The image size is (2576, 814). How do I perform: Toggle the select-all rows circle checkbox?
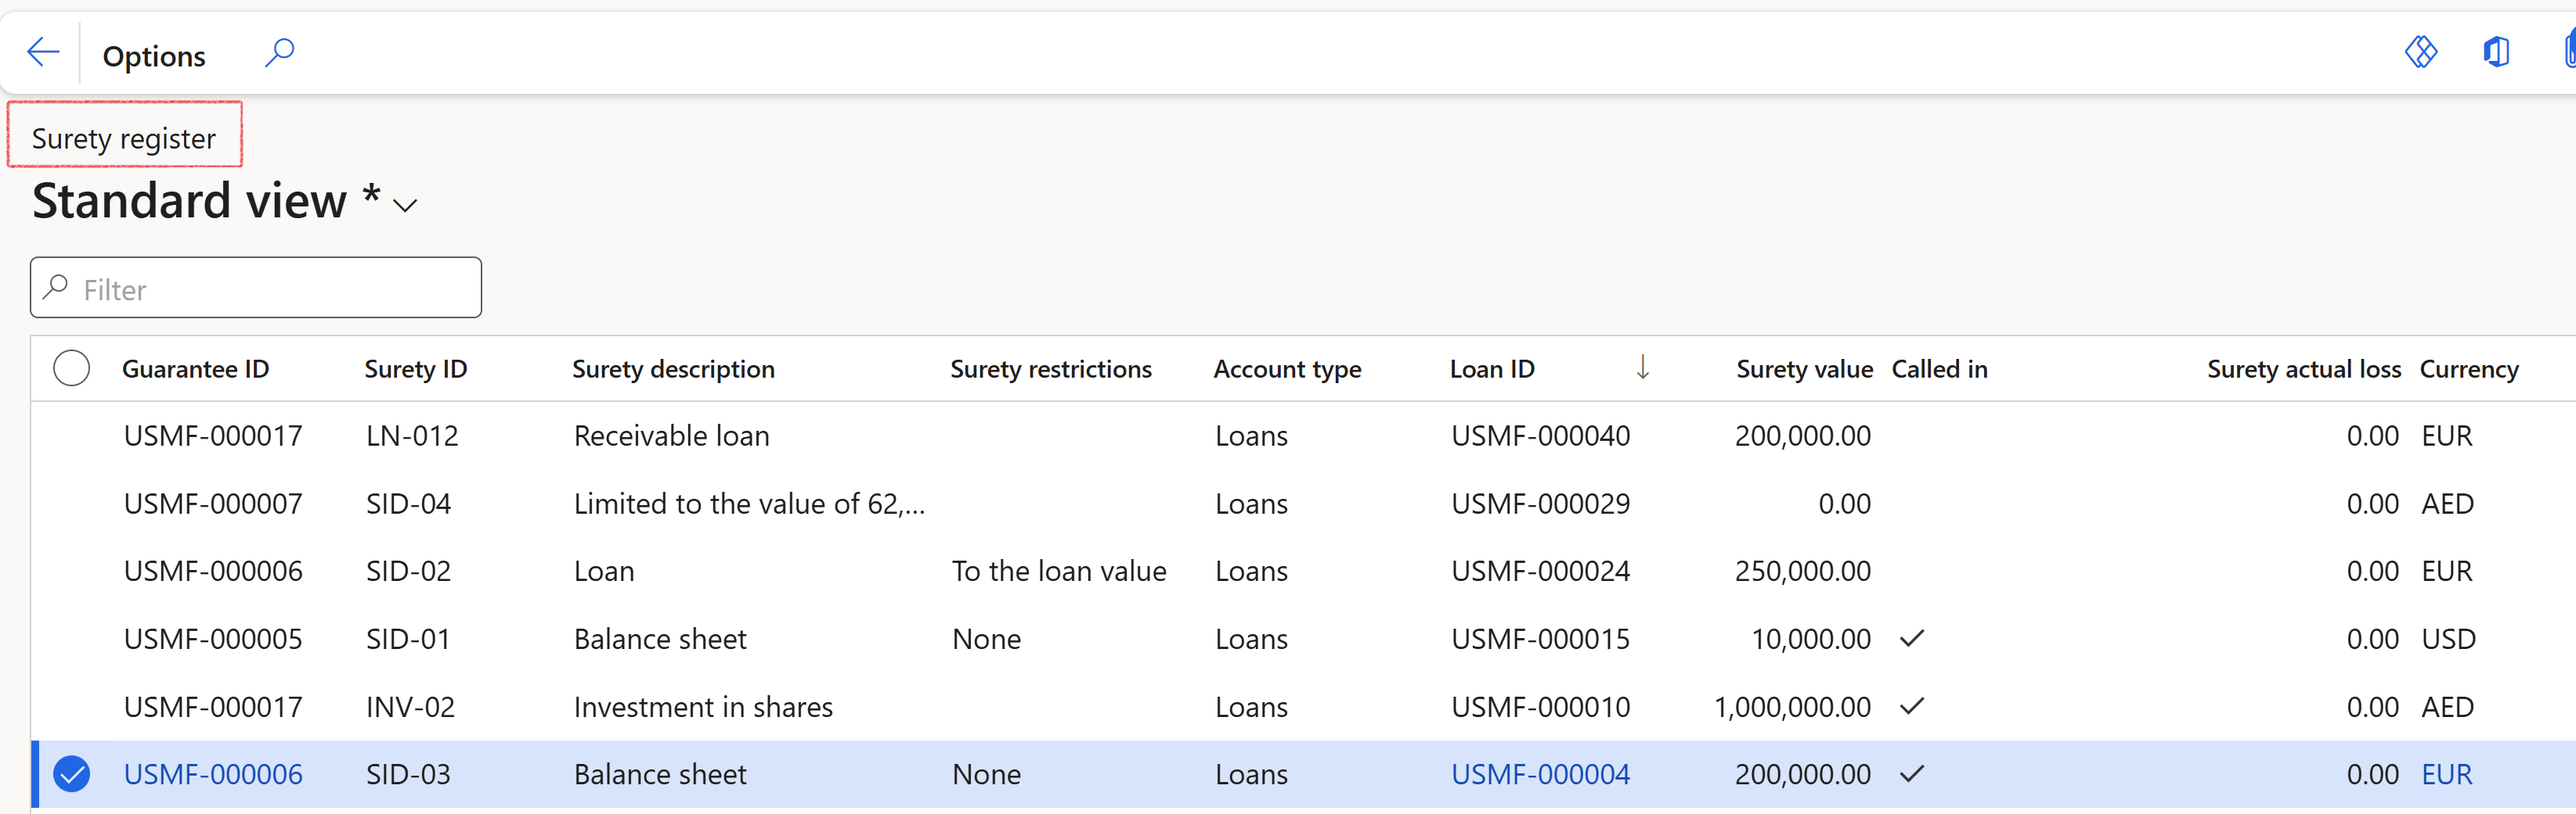[72, 368]
